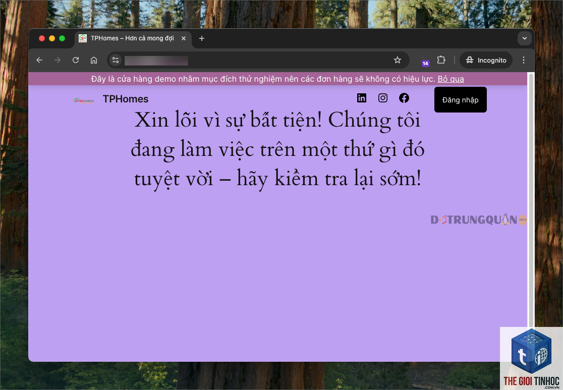Open Chrome's three-dot menu
Image resolution: width=563 pixels, height=390 pixels.
pos(524,60)
